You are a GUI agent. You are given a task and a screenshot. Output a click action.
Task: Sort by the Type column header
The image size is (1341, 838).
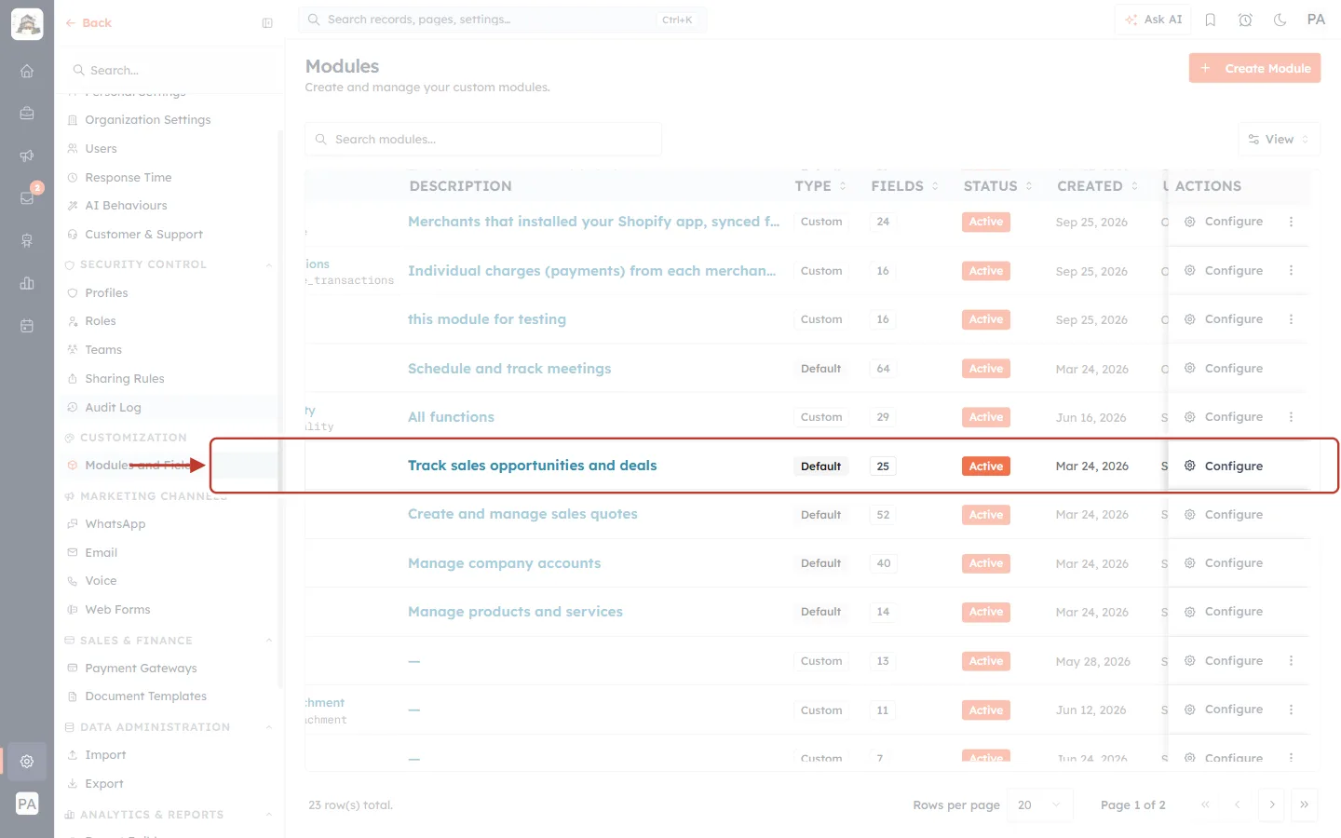[820, 186]
